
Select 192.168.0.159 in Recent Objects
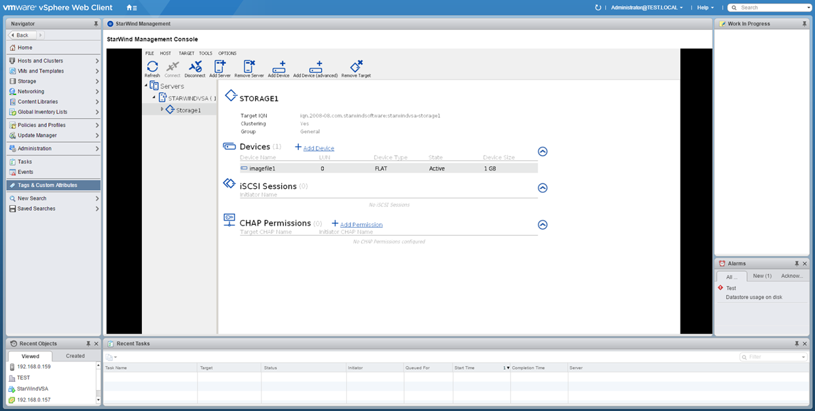pyautogui.click(x=33, y=367)
